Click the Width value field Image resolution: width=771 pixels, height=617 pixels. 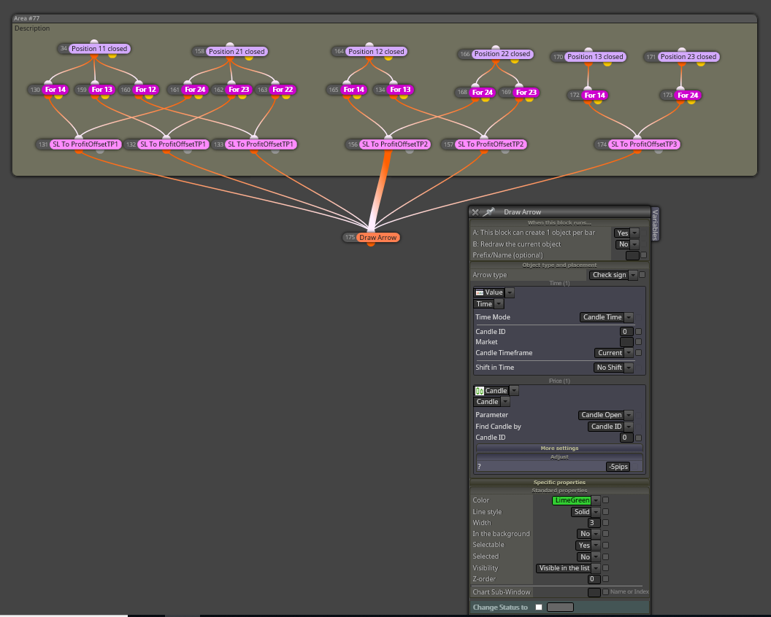click(594, 523)
